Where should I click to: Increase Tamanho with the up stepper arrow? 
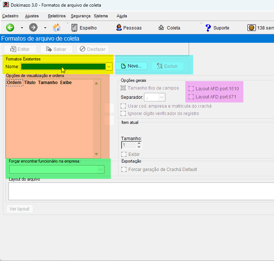coord(139,143)
